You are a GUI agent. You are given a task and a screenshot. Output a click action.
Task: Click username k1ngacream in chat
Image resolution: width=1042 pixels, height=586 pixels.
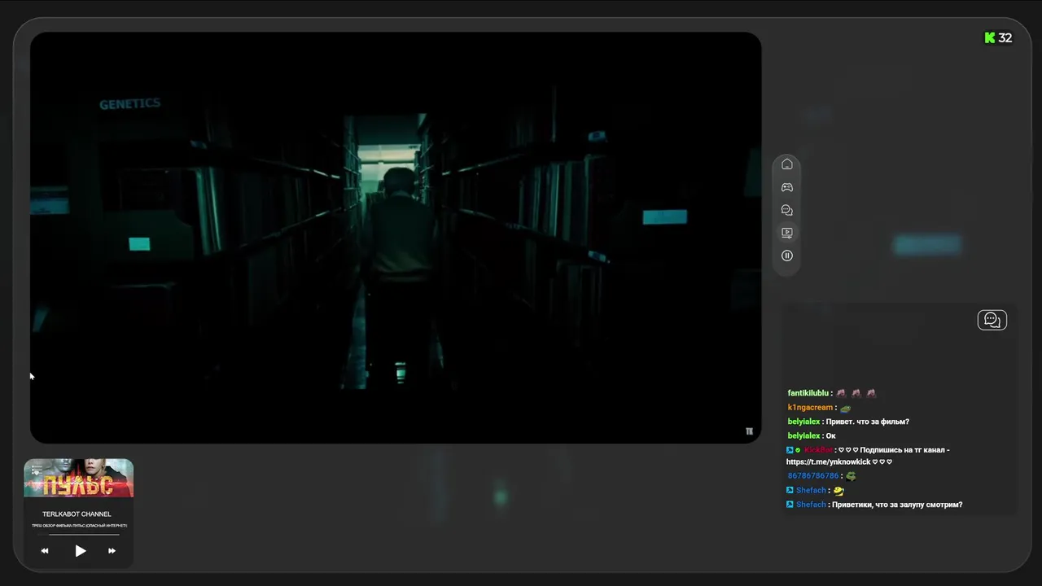[810, 408]
